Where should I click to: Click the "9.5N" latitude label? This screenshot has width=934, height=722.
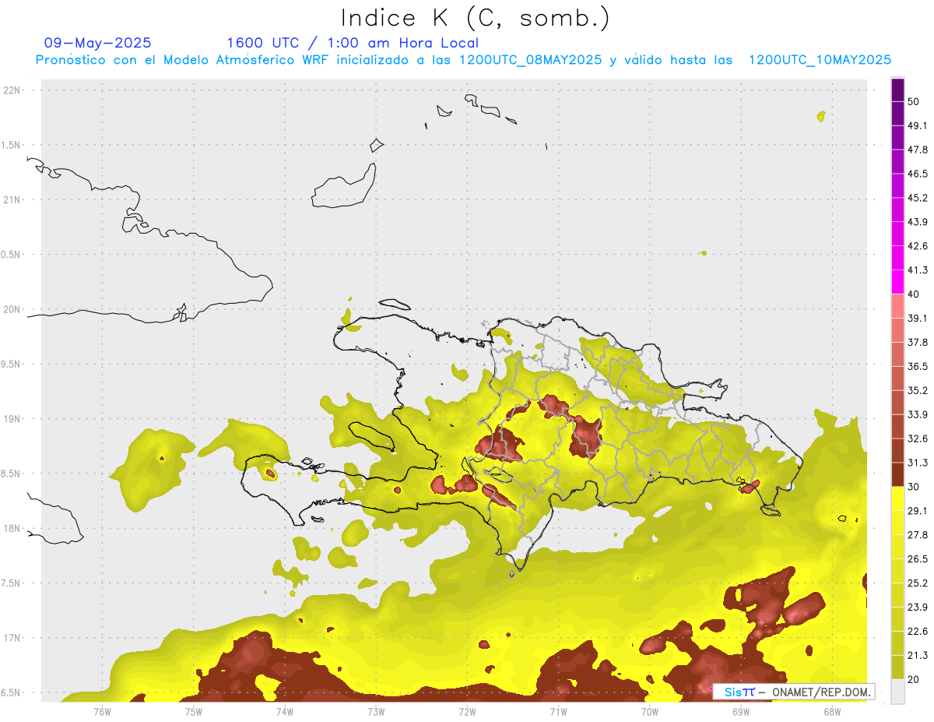pos(12,364)
